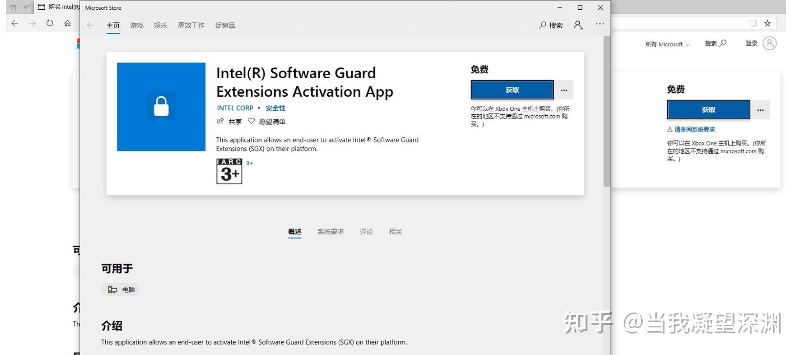
Task: Open the INTEL CORP publisher link
Action: click(235, 108)
